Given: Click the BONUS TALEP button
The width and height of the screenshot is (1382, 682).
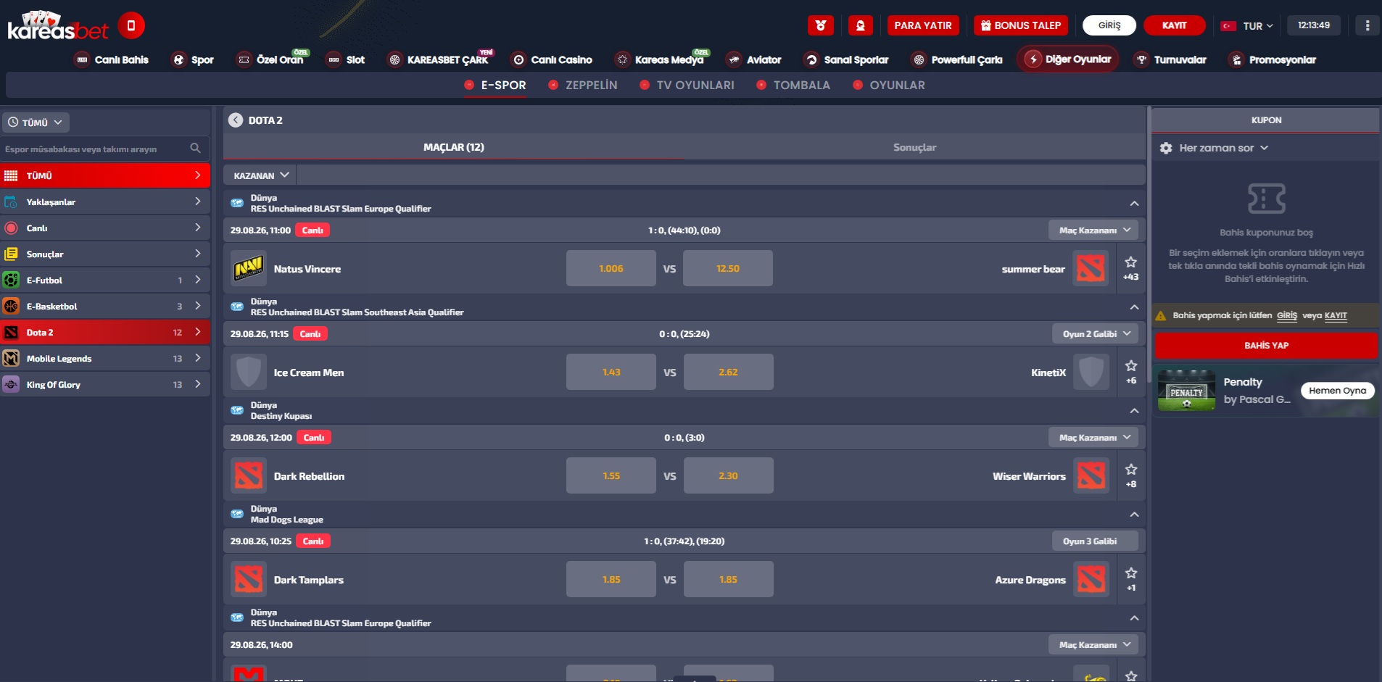Looking at the screenshot, I should 1021,25.
